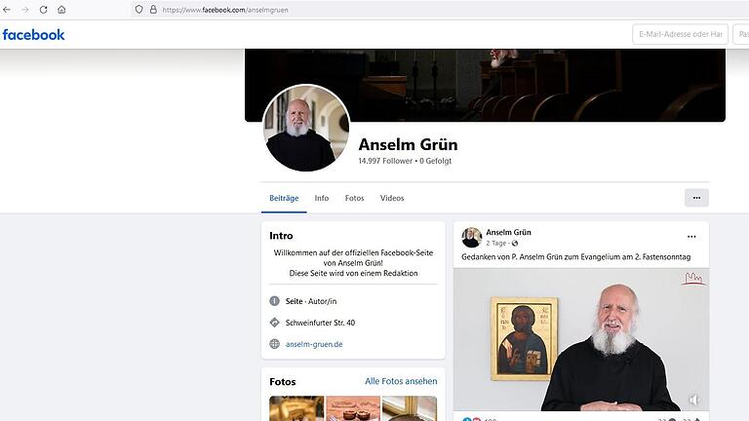This screenshot has width=749, height=421.
Task: Open the Anselm Grün post author name
Action: pyautogui.click(x=508, y=233)
